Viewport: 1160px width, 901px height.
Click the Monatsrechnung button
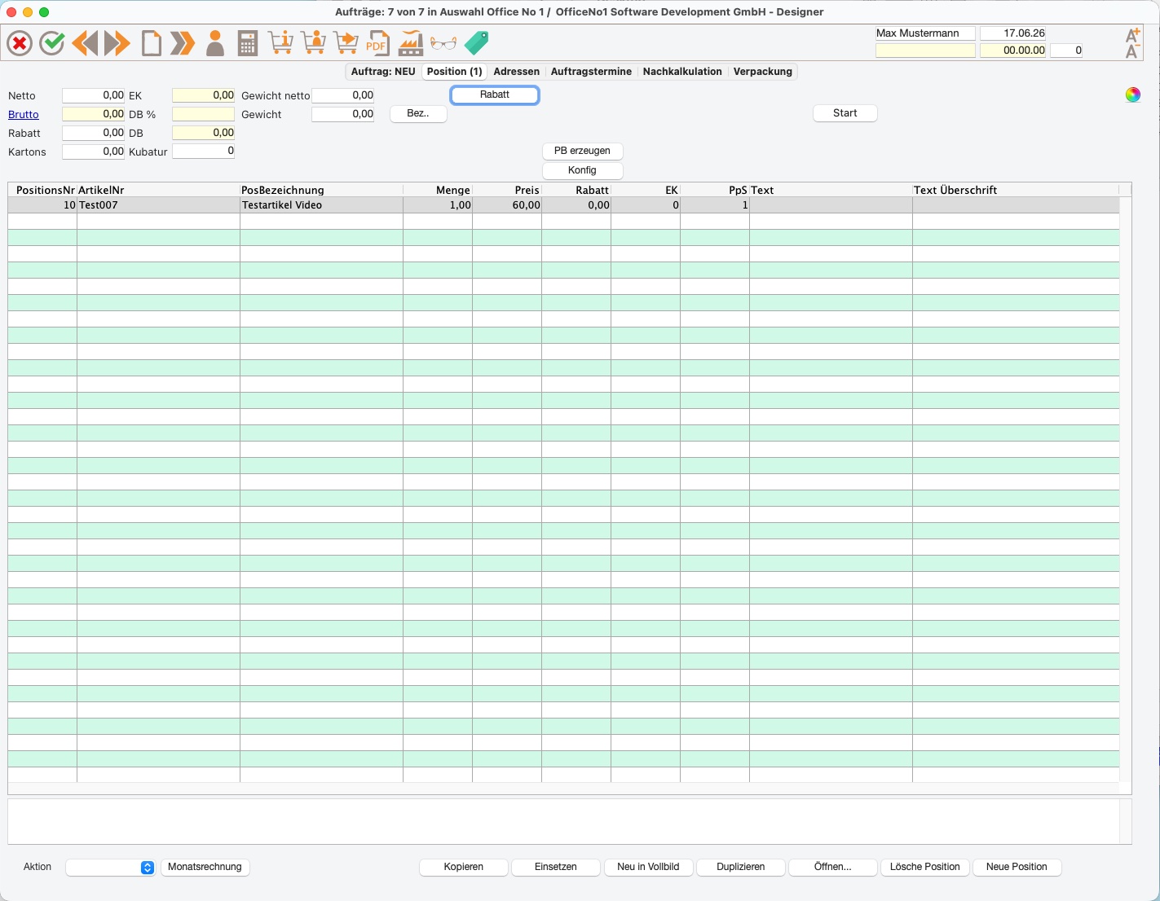tap(205, 868)
